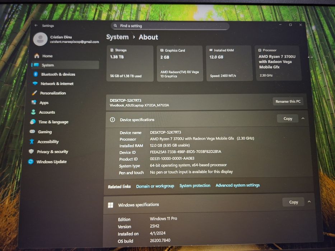Click the Processor chip icon

(x=260, y=50)
